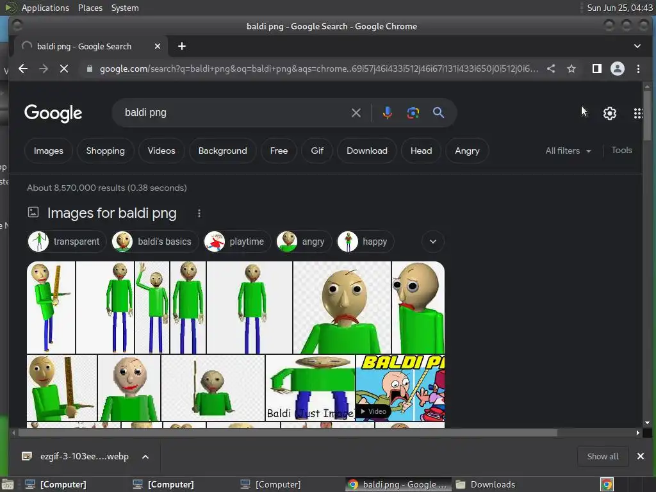Expand more image suggestion chips
Screen dimensions: 656x492
click(x=433, y=242)
